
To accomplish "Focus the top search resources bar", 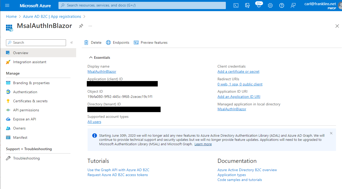I will 142,5.
